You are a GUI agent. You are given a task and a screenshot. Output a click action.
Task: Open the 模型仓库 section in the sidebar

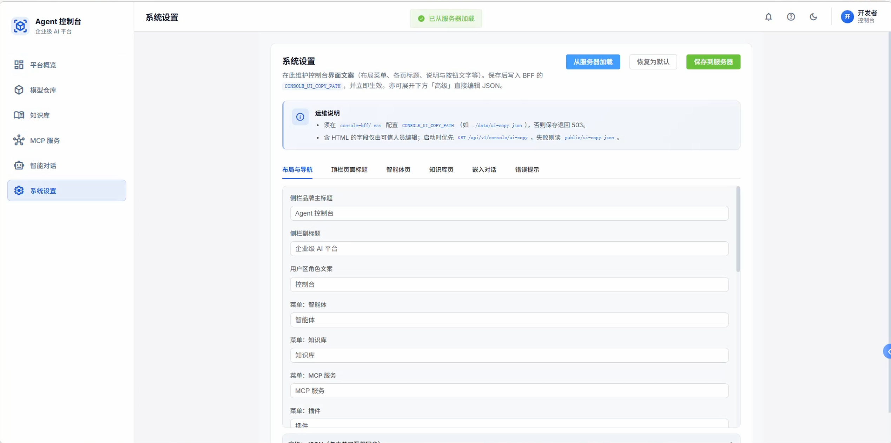pos(43,90)
